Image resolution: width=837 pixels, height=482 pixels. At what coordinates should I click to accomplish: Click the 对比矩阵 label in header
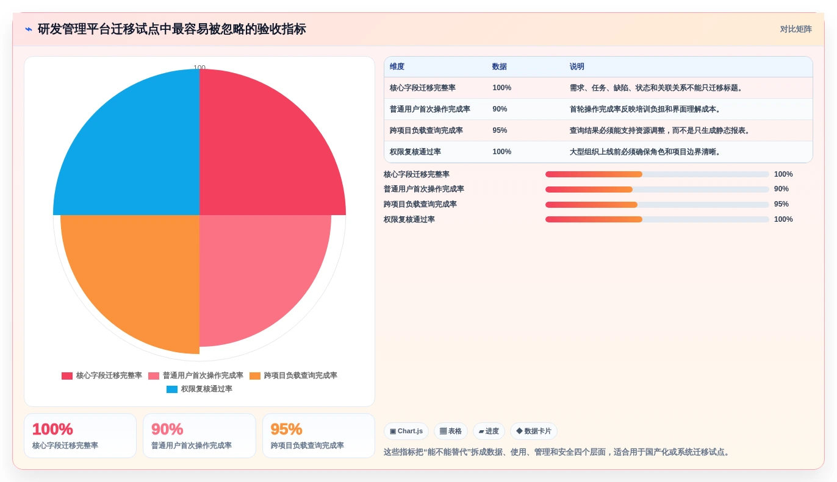796,29
